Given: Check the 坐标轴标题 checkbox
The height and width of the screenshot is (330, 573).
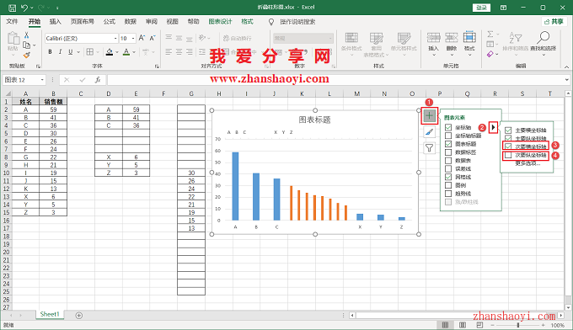Looking at the screenshot, I should point(448,136).
